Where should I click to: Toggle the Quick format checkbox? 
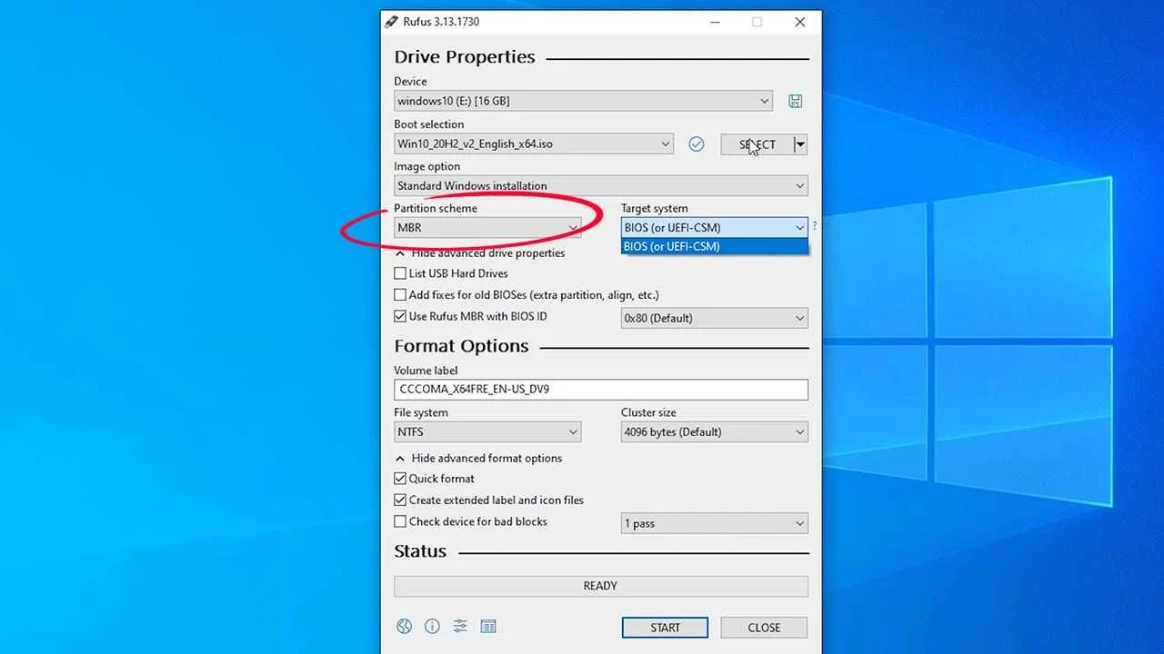pyautogui.click(x=400, y=479)
